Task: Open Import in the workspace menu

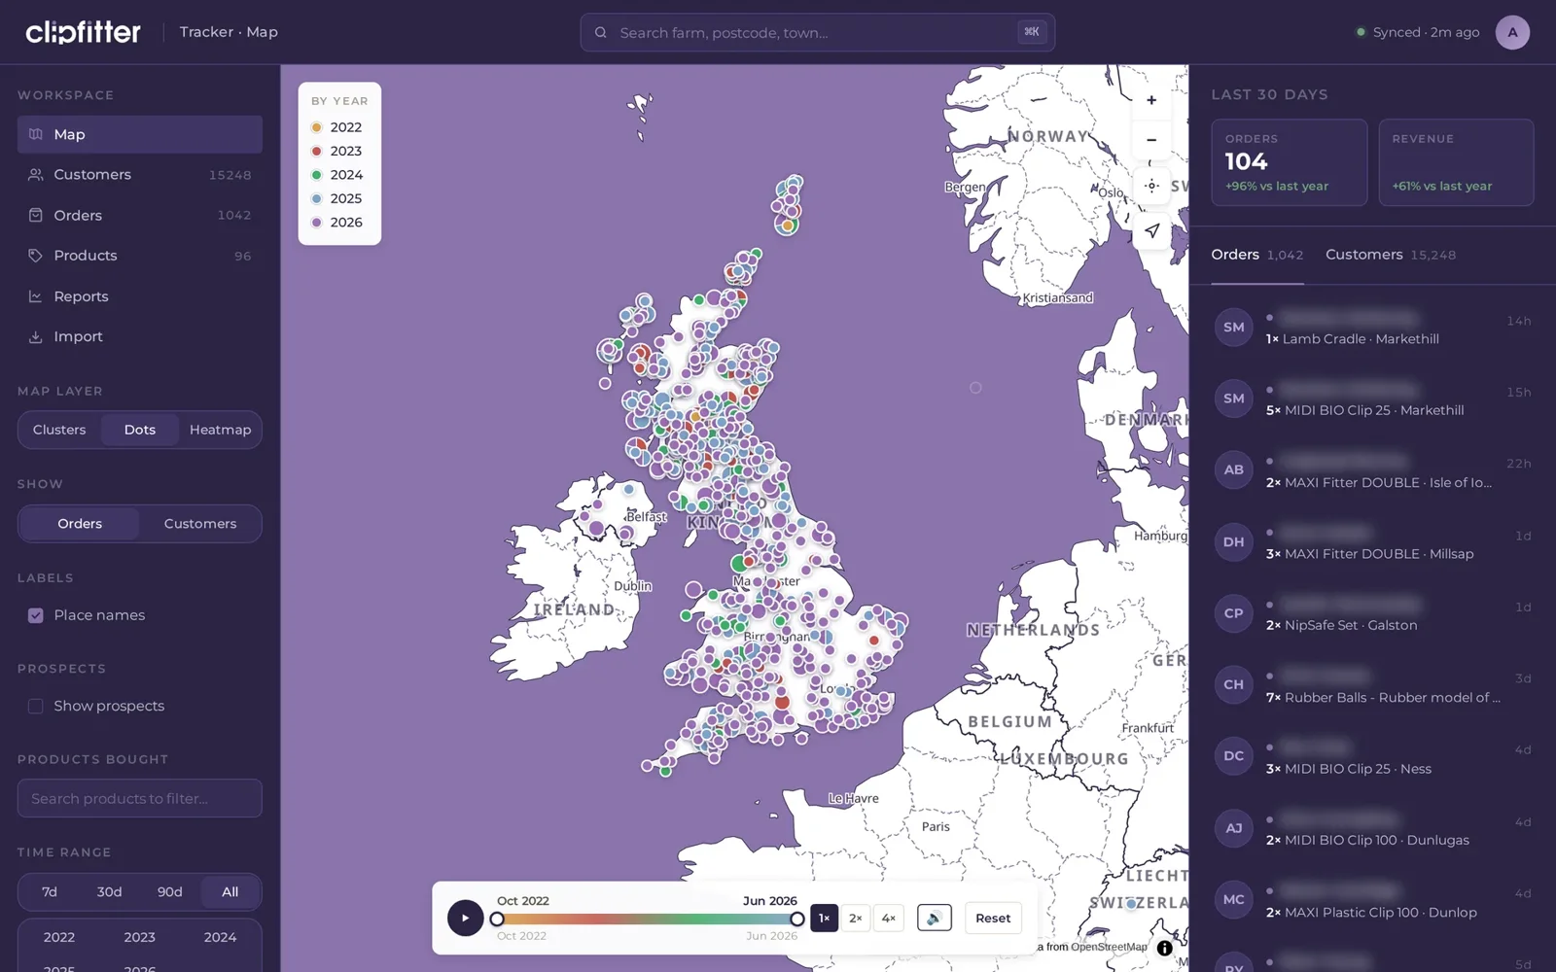Action: (x=140, y=336)
